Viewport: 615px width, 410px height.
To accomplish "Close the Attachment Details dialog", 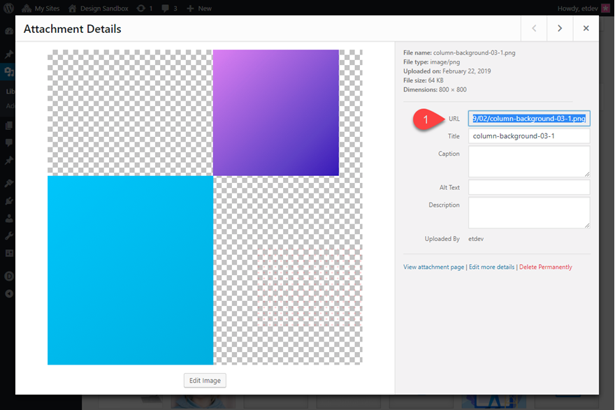I will click(586, 29).
